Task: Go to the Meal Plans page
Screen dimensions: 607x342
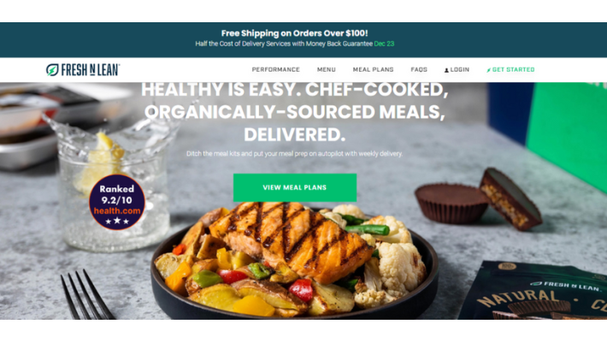Action: pos(374,70)
